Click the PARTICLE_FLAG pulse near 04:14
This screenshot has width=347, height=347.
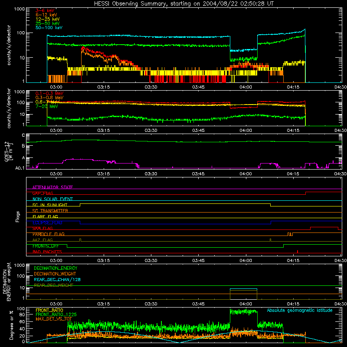point(290,234)
